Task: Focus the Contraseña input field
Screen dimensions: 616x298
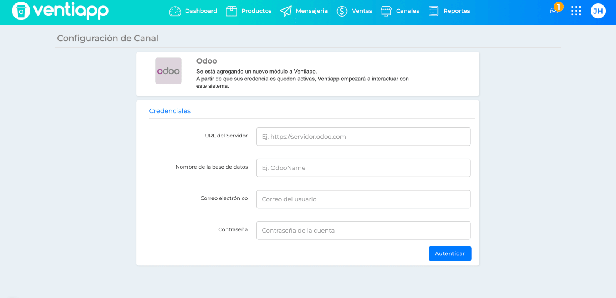Action: 363,231
